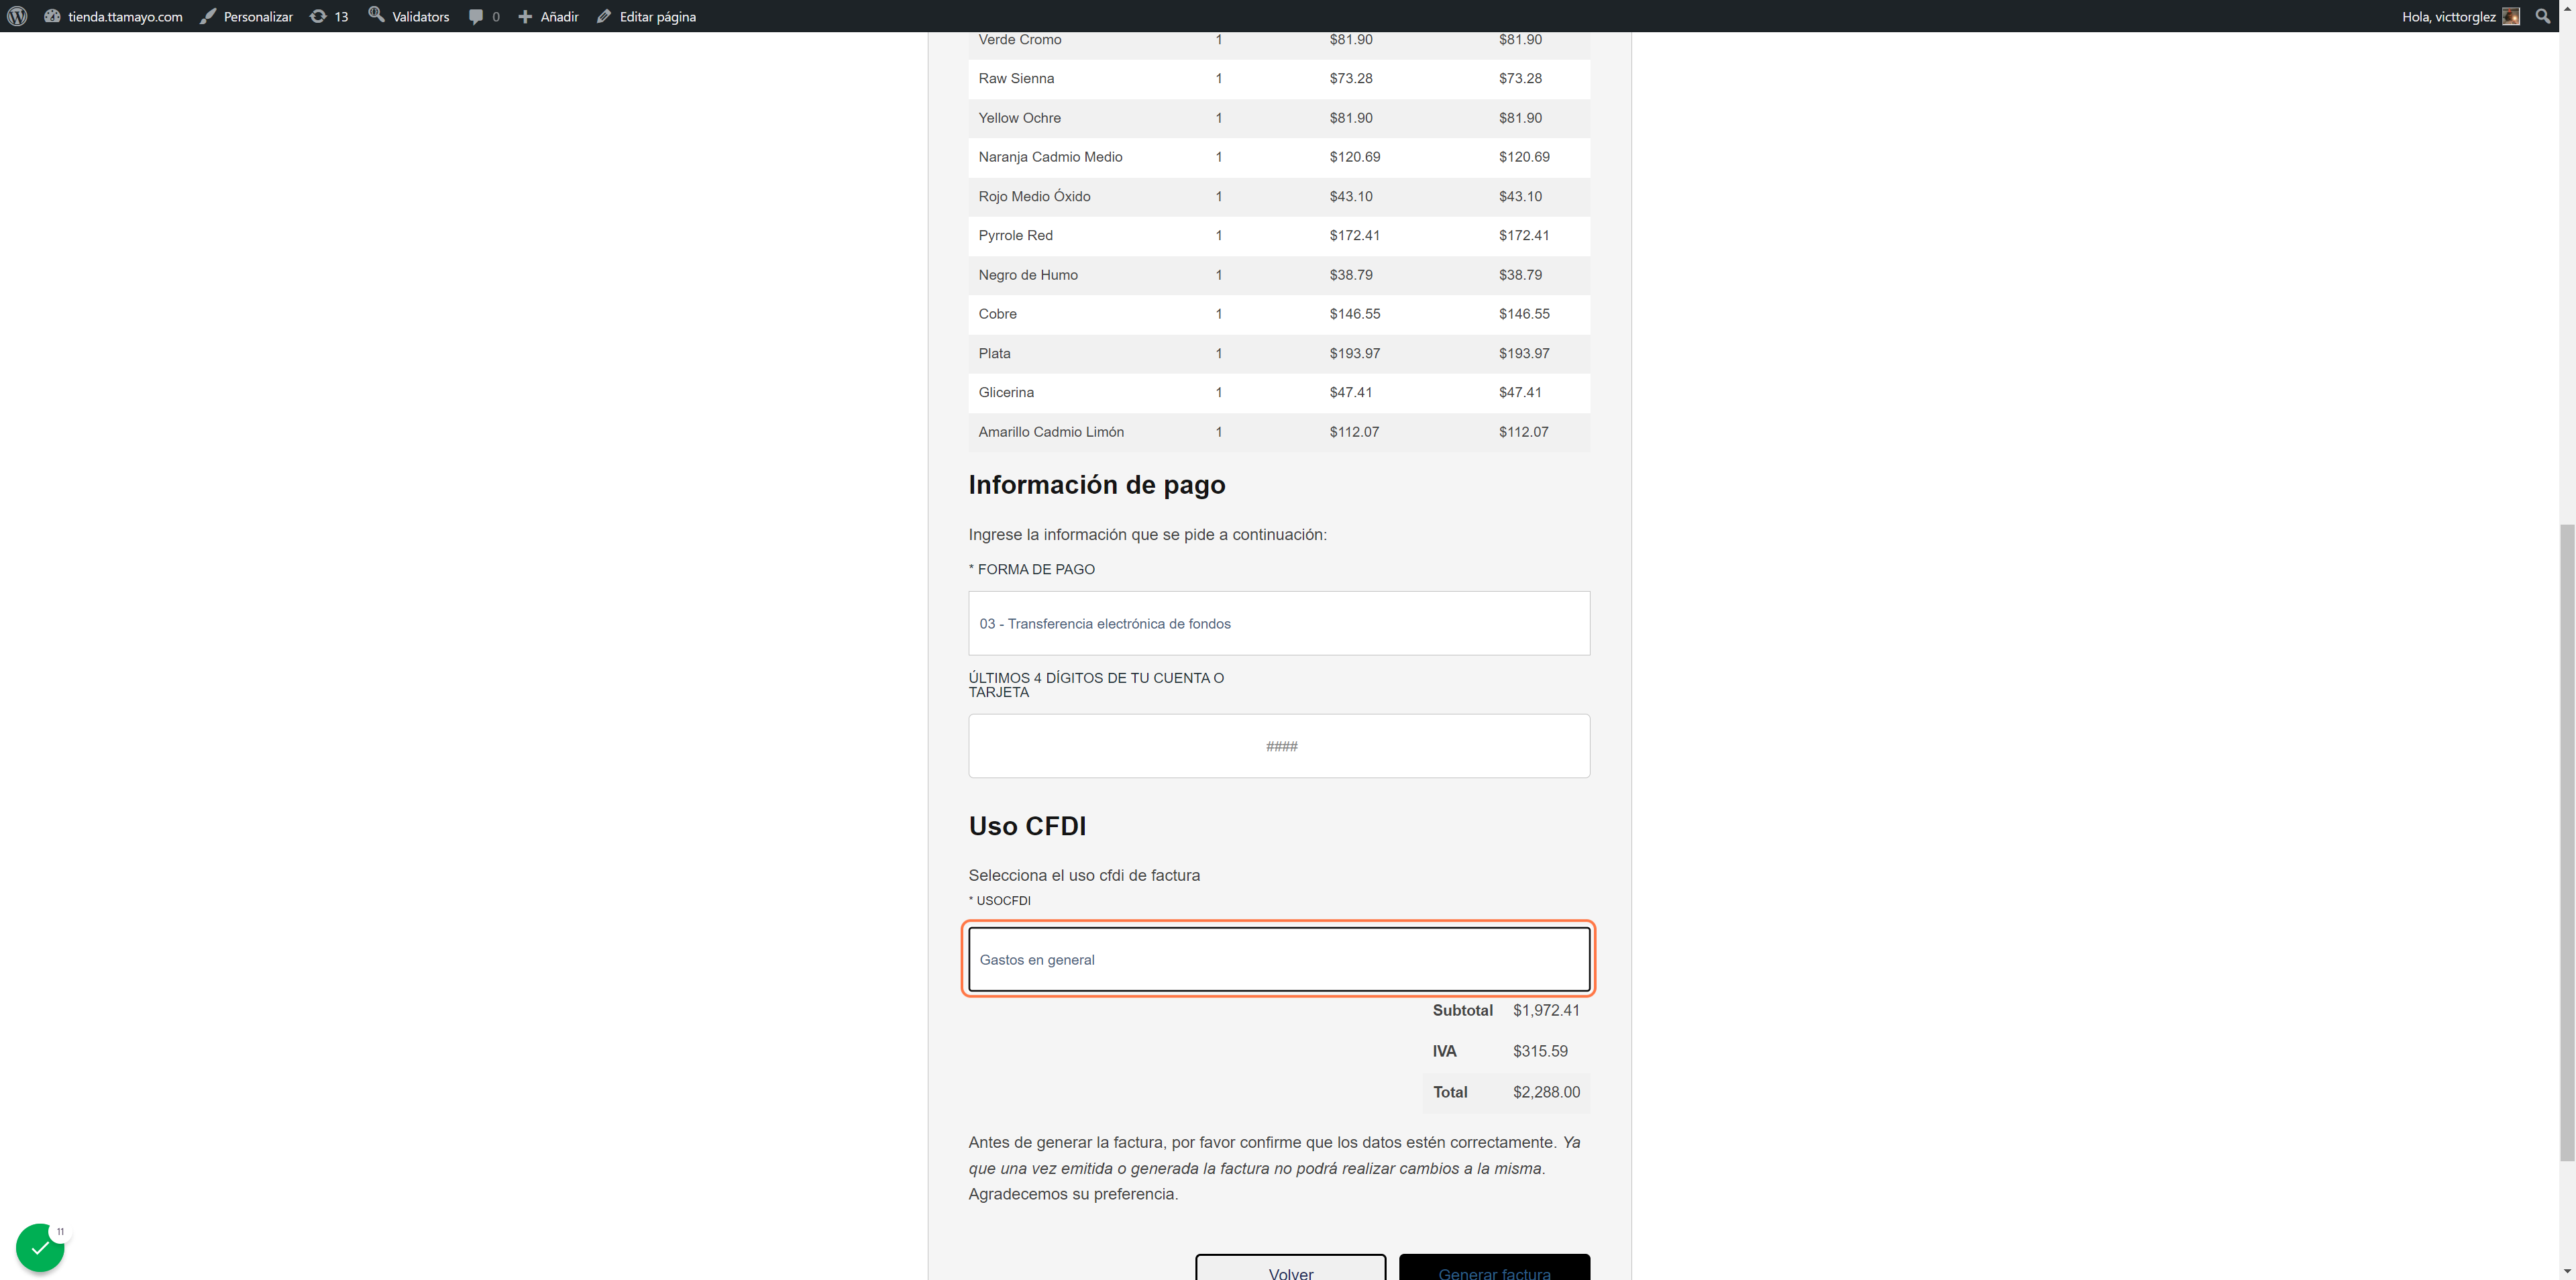This screenshot has width=2576, height=1280.
Task: Click the scrollbar down arrow
Action: point(2567,1272)
